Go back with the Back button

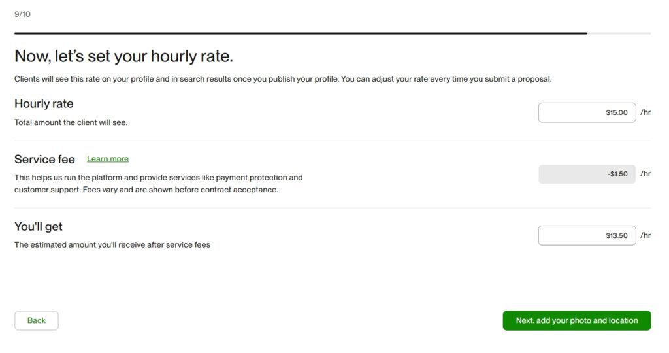37,320
